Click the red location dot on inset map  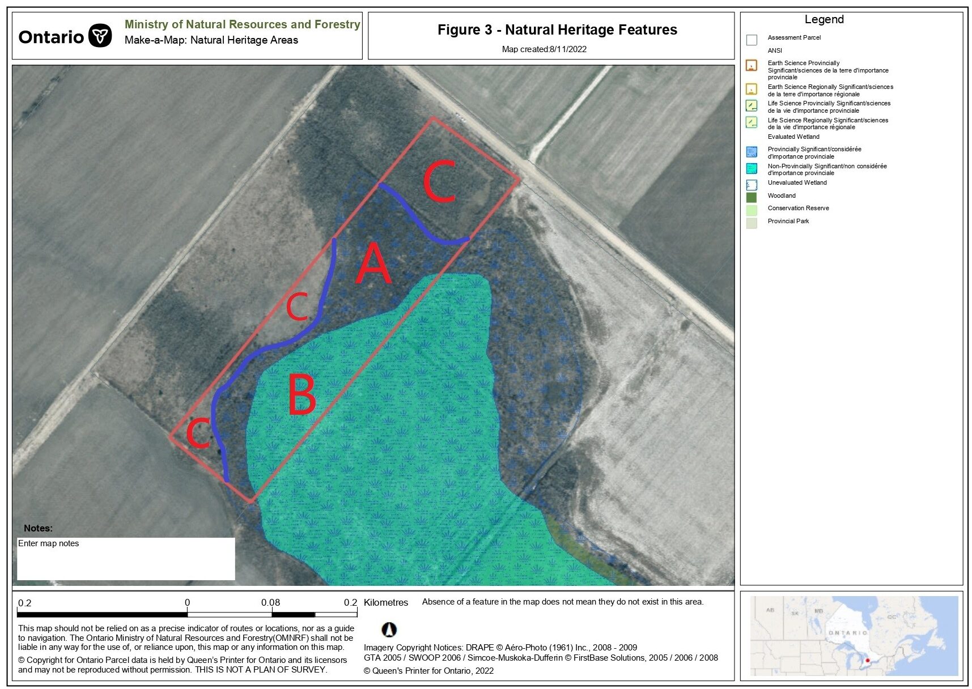click(x=867, y=660)
